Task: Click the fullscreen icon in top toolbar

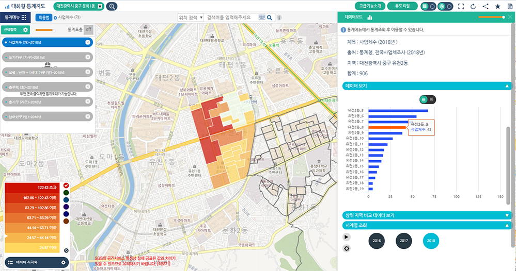Action: pyautogui.click(x=461, y=6)
